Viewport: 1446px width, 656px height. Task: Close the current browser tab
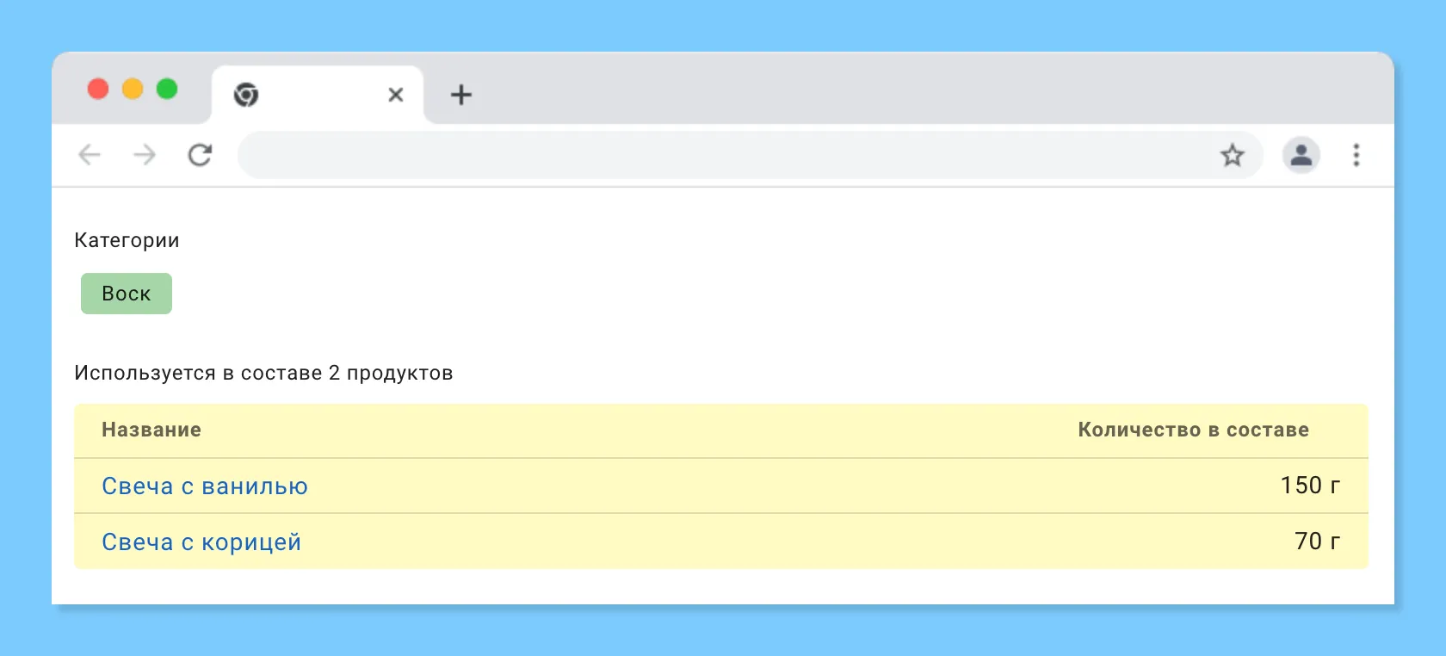pyautogui.click(x=396, y=95)
